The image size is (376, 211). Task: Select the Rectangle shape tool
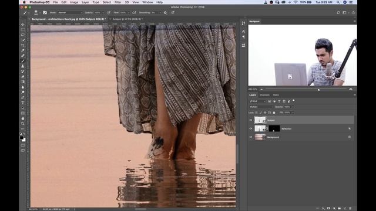(x=23, y=113)
